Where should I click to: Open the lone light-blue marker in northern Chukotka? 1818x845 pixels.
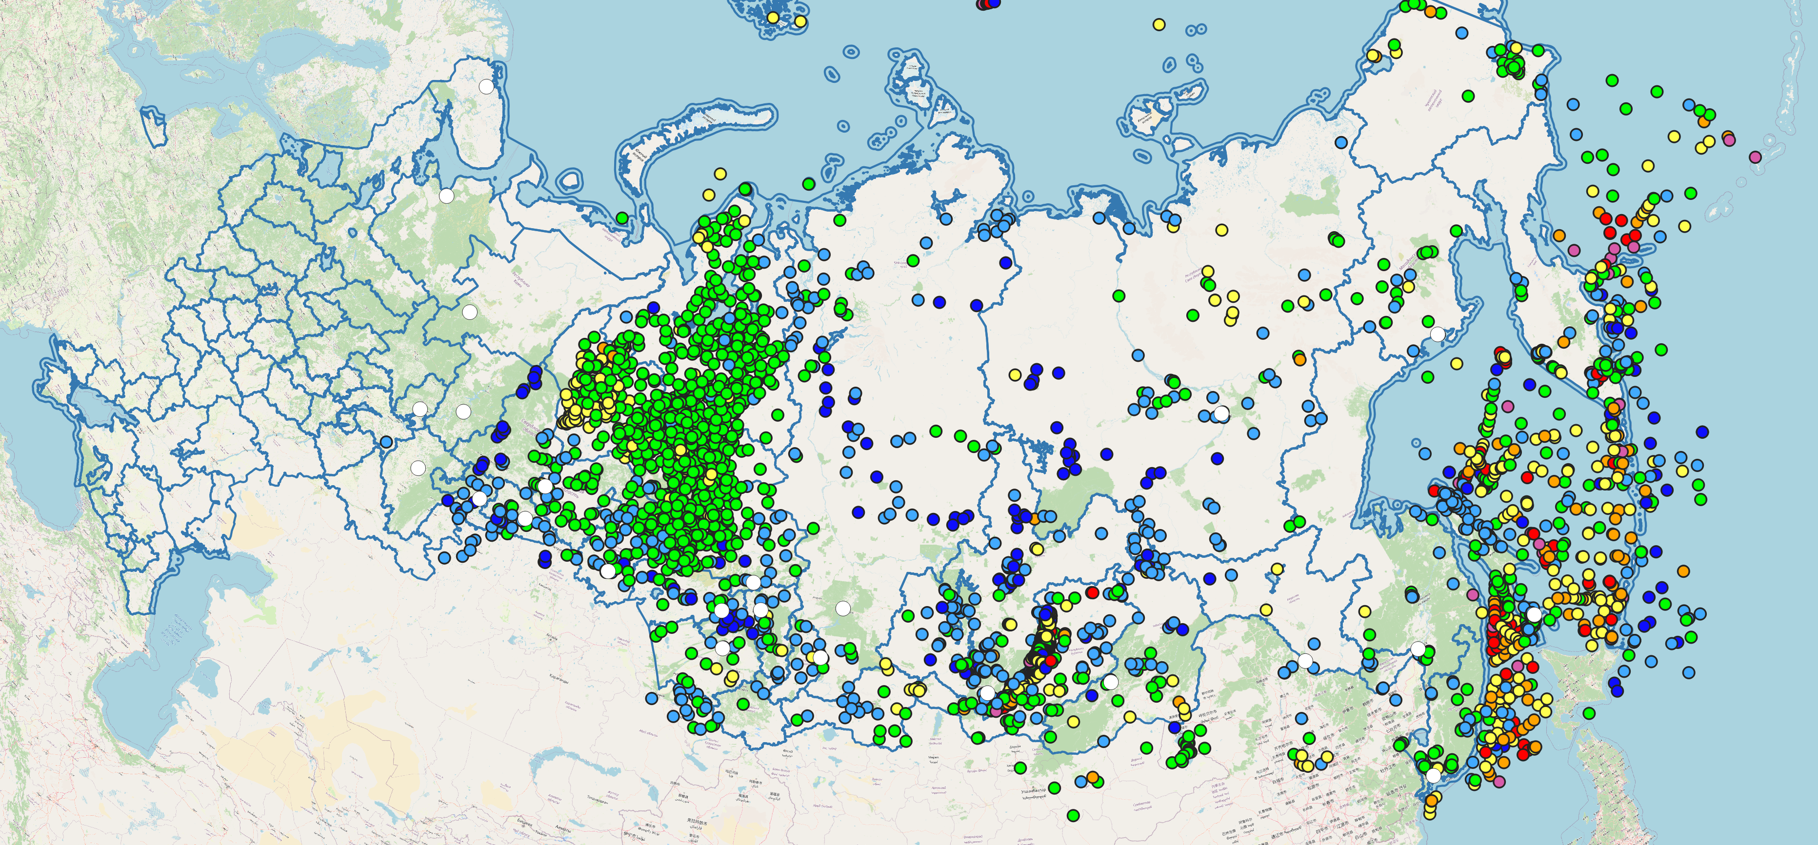[1461, 33]
